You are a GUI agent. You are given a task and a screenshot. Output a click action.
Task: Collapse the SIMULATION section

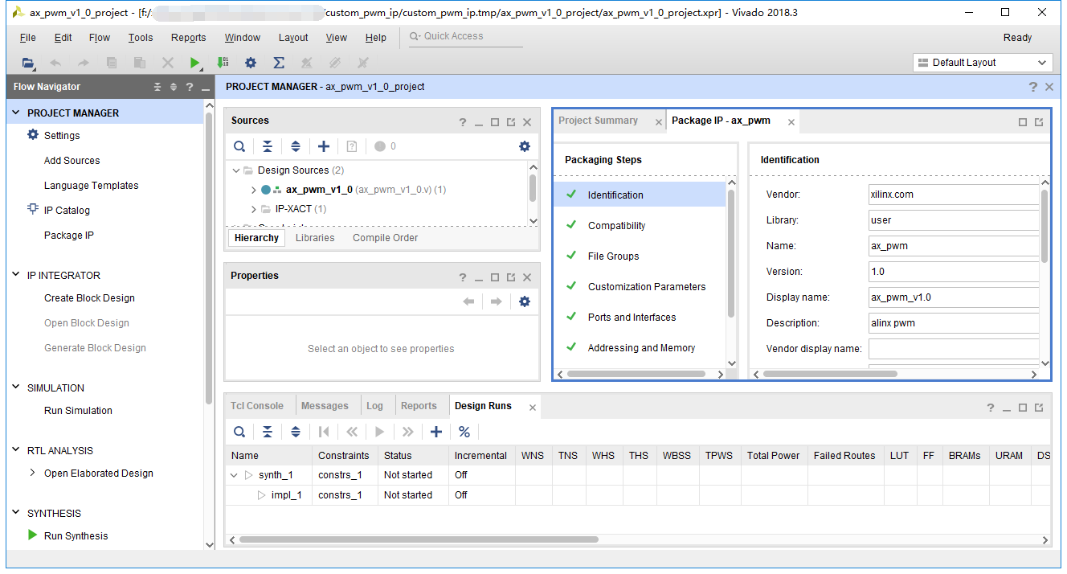[x=16, y=387]
